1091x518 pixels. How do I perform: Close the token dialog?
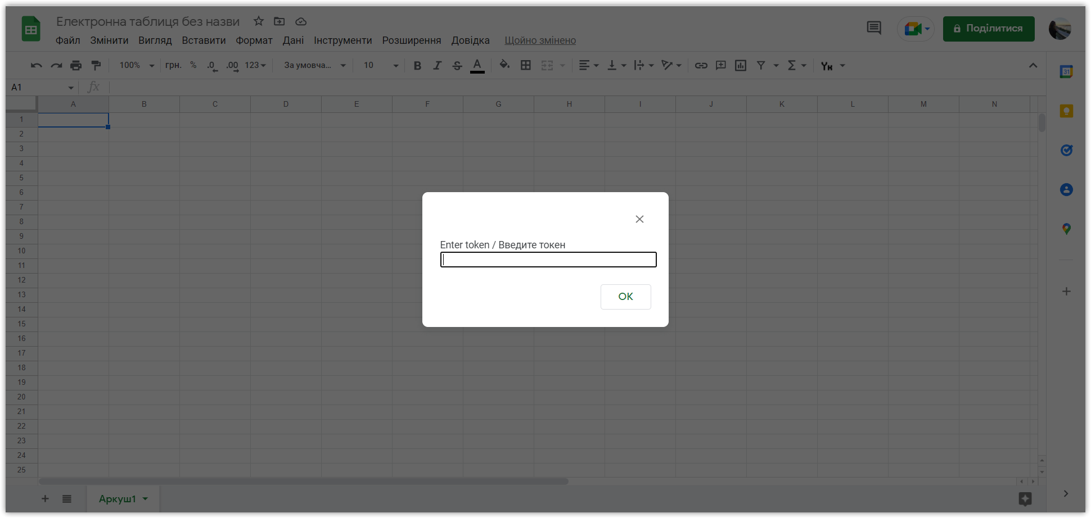(639, 219)
